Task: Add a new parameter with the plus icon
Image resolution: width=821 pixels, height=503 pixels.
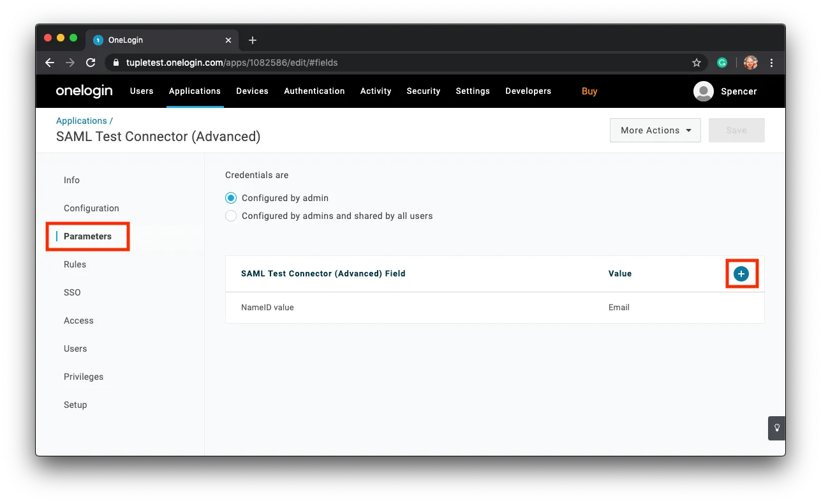Action: point(741,273)
